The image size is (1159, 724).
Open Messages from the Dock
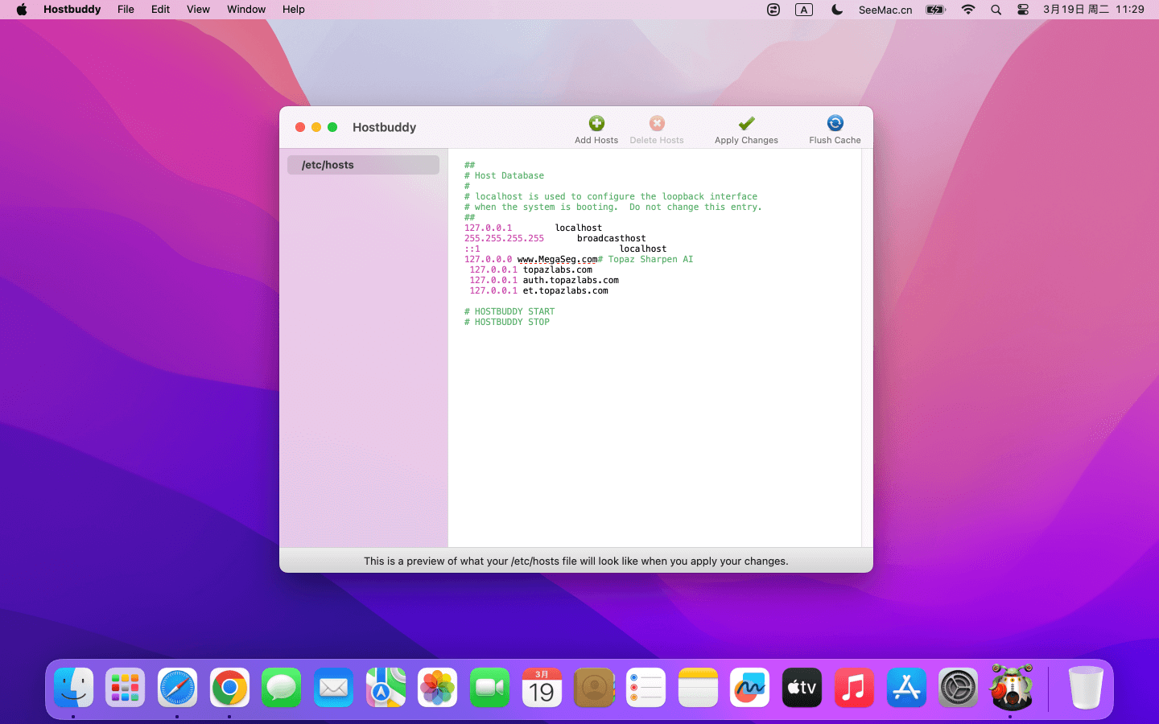point(282,688)
